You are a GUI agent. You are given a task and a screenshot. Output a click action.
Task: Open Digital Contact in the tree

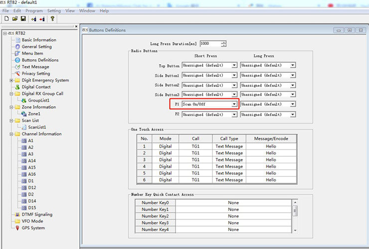[x=36, y=87]
